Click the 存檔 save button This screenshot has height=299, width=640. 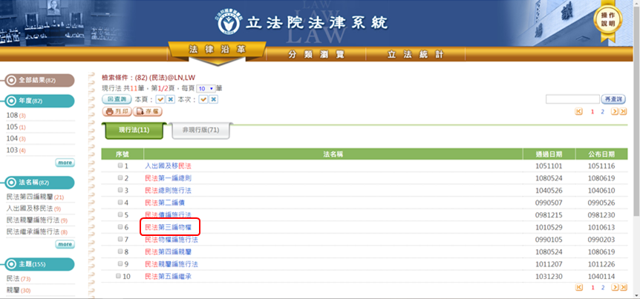(147, 111)
